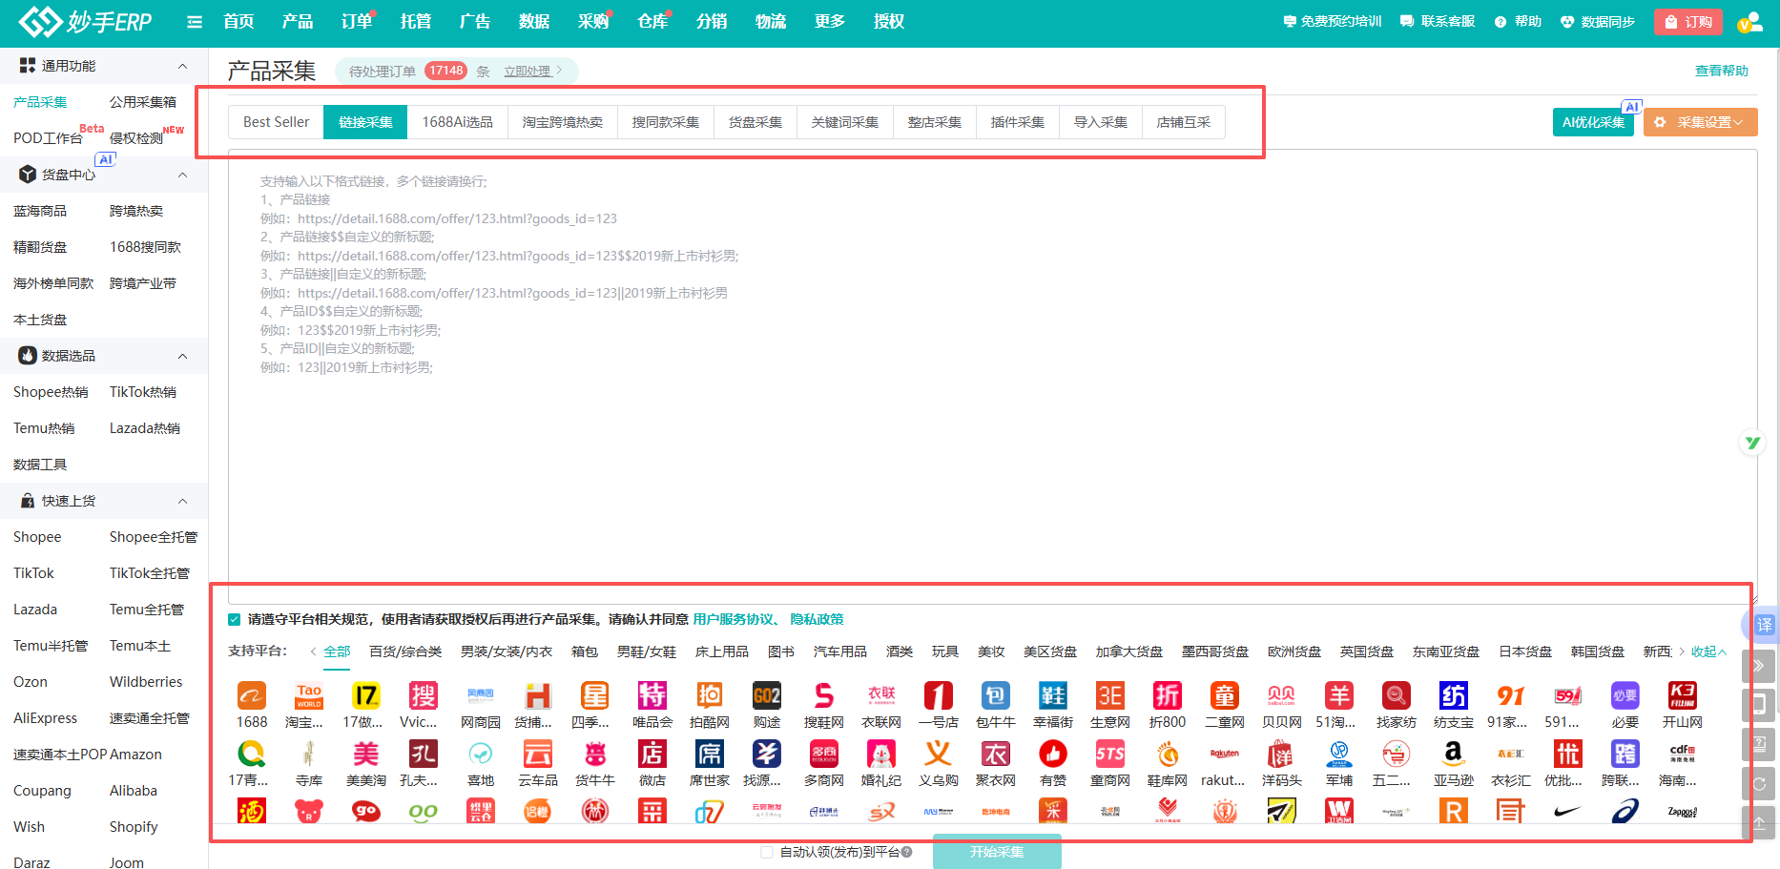Open 公用采集箱 in the sidebar
Image resolution: width=1780 pixels, height=869 pixels.
[143, 102]
